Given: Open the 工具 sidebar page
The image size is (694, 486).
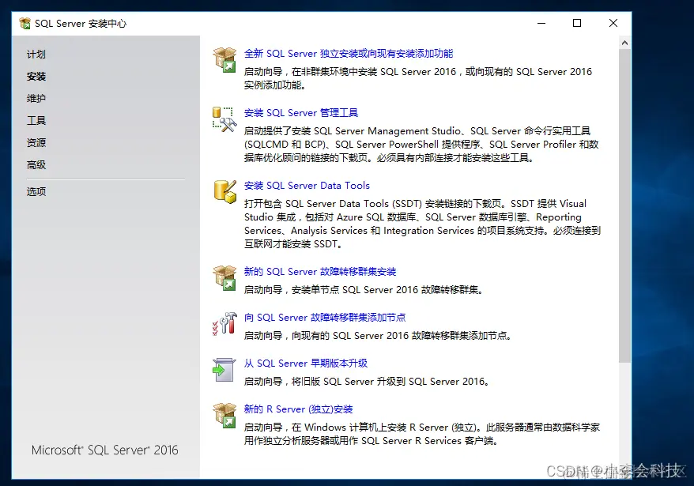Looking at the screenshot, I should 36,121.
